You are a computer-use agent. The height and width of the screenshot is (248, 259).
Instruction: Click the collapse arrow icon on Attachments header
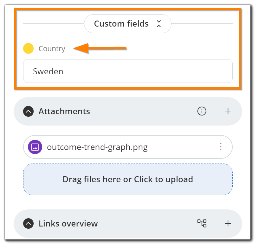(x=28, y=111)
